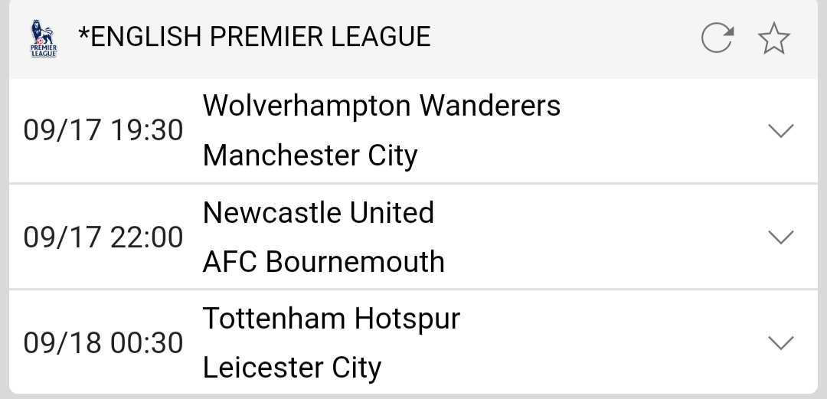Image resolution: width=827 pixels, height=399 pixels.
Task: Favorite the league with the star icon
Action: 773,38
